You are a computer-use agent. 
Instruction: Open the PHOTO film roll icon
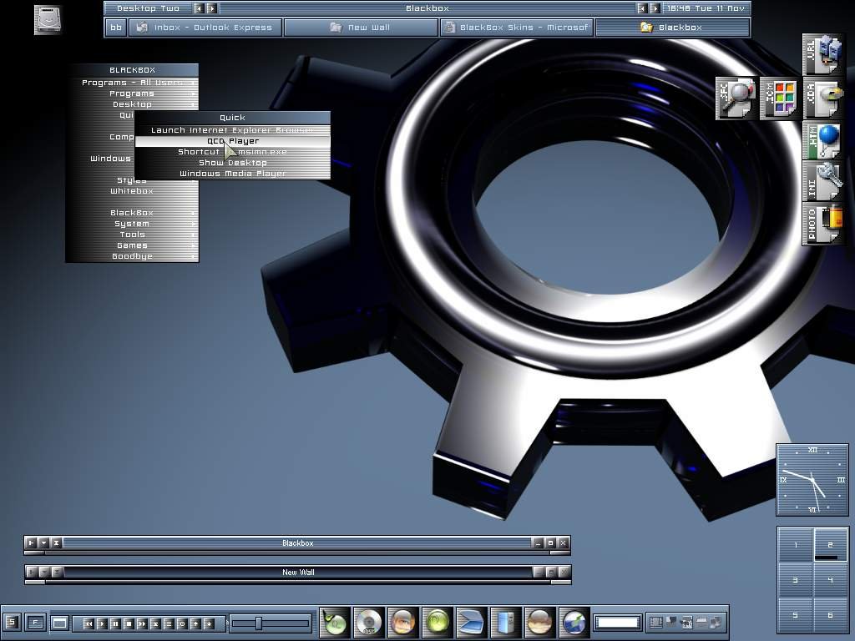pos(822,224)
